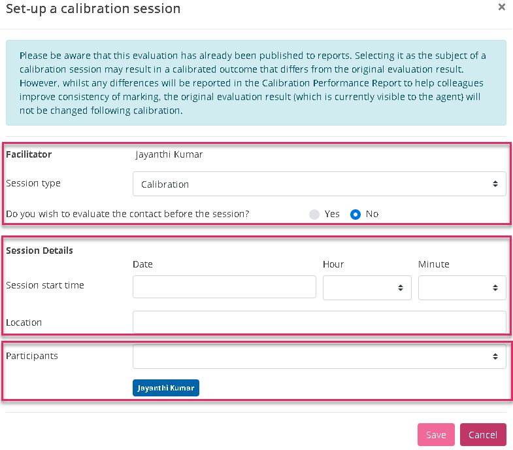Click the blue information notice banner

(256, 83)
